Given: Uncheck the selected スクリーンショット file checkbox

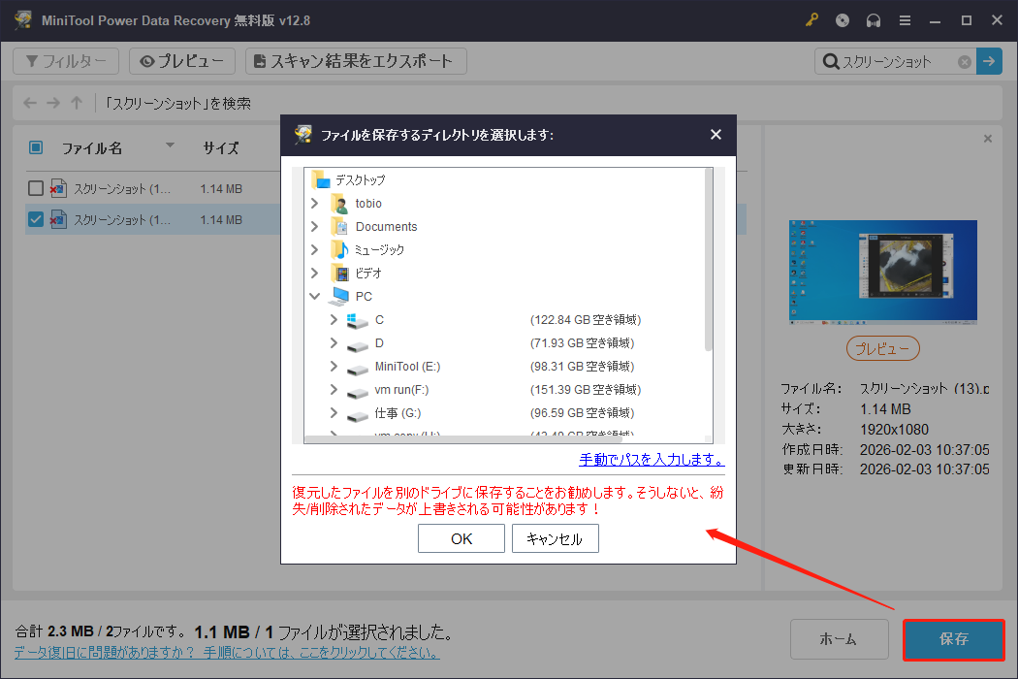Looking at the screenshot, I should pyautogui.click(x=35, y=219).
